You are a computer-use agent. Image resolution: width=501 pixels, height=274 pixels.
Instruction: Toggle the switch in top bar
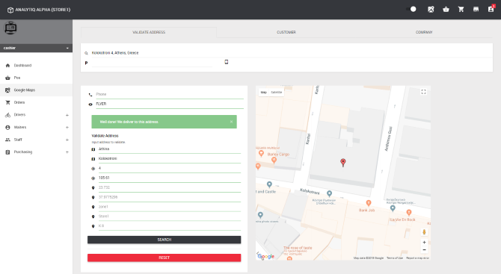click(411, 9)
